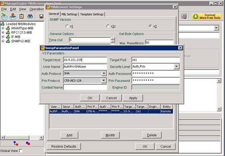The width and height of the screenshot is (225, 156).
Task: Click the purple-red squares view icon
Action: (x=28, y=143)
